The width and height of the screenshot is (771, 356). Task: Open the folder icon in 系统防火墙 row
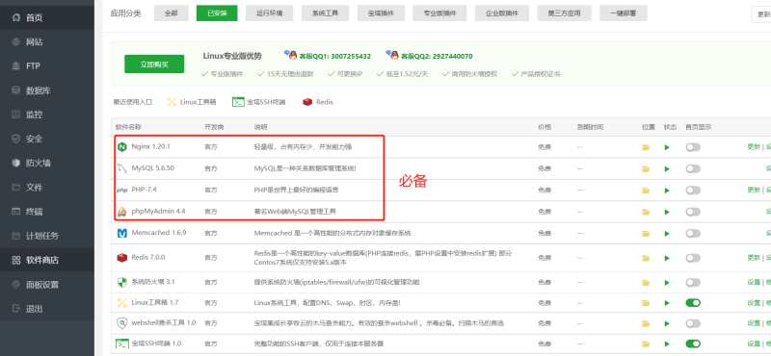646,283
